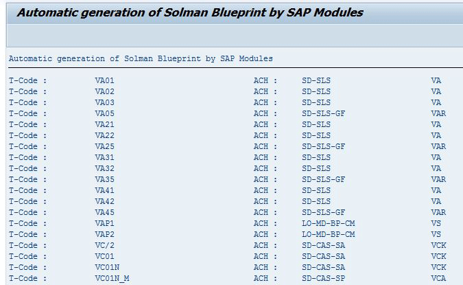Click the VC/2 transaction code
Viewport: 463px width, 285px height.
pos(104,245)
